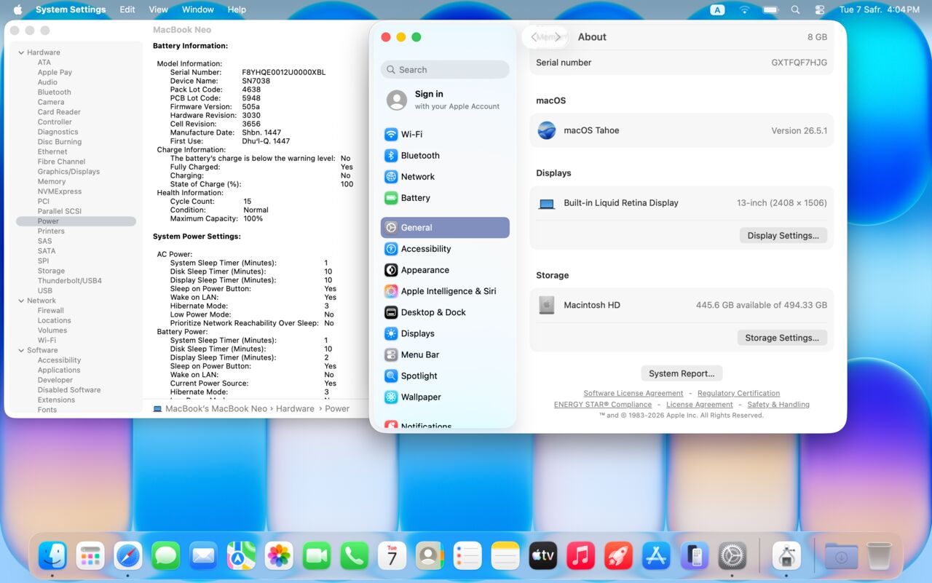Screen dimensions: 932x583
Task: Click the menu bar date and time
Action: (x=880, y=9)
